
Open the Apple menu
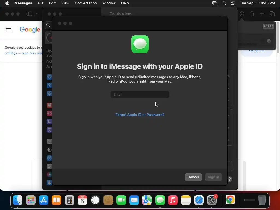[x=7, y=3]
